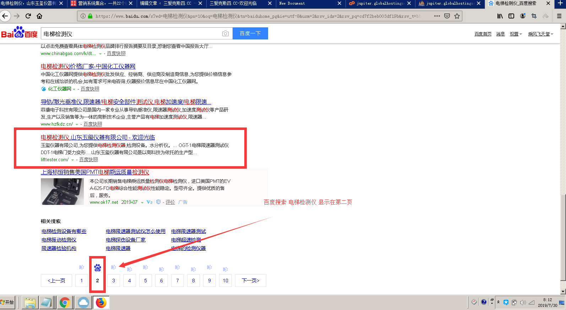Click the 百度一下 search button

coord(250,33)
